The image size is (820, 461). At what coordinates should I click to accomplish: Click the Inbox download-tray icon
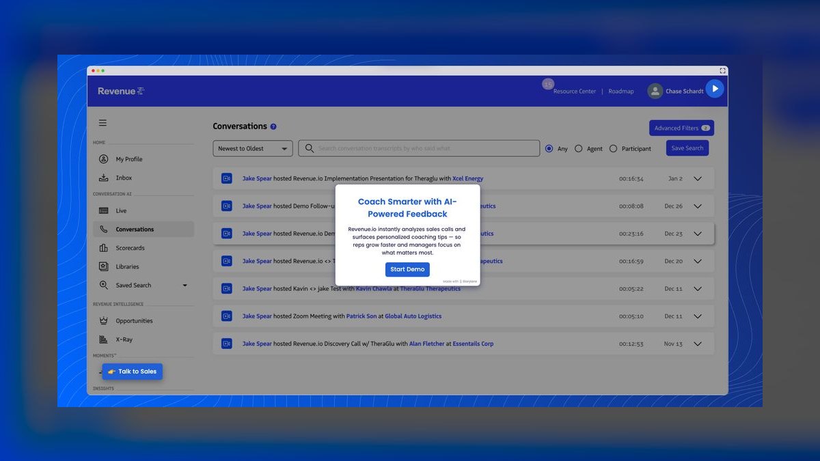[x=103, y=178]
